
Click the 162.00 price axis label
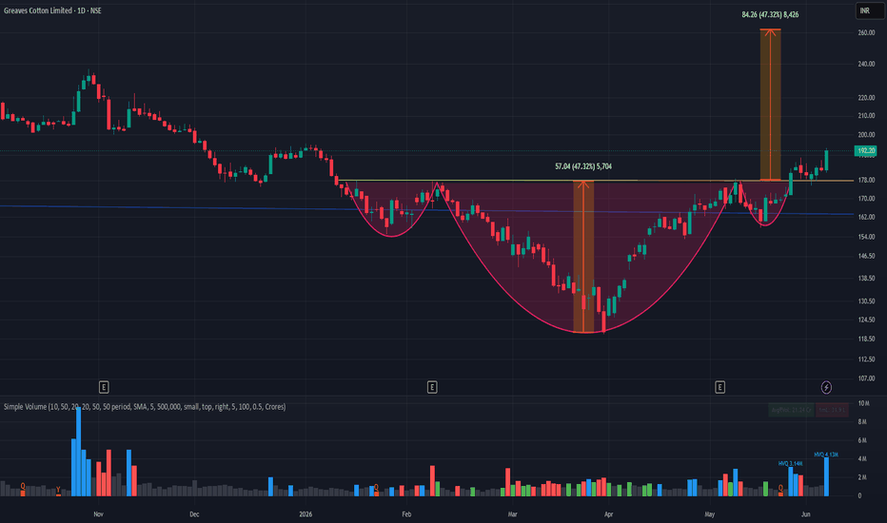(866, 217)
